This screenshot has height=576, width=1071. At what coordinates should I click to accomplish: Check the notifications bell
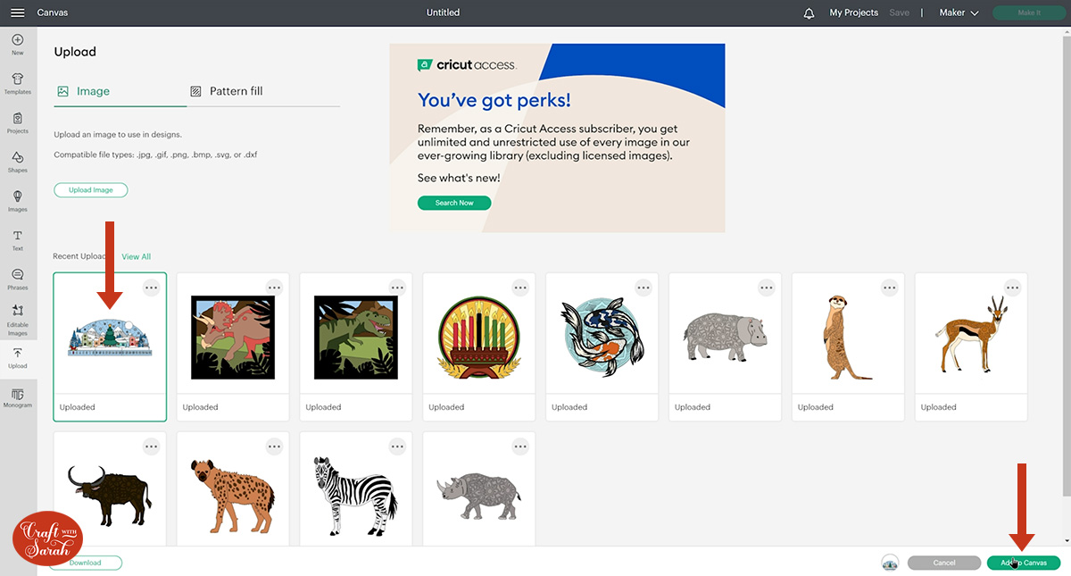[809, 13]
